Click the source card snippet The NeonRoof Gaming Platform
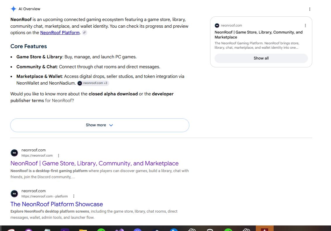This screenshot has height=231, width=331. tap(257, 45)
